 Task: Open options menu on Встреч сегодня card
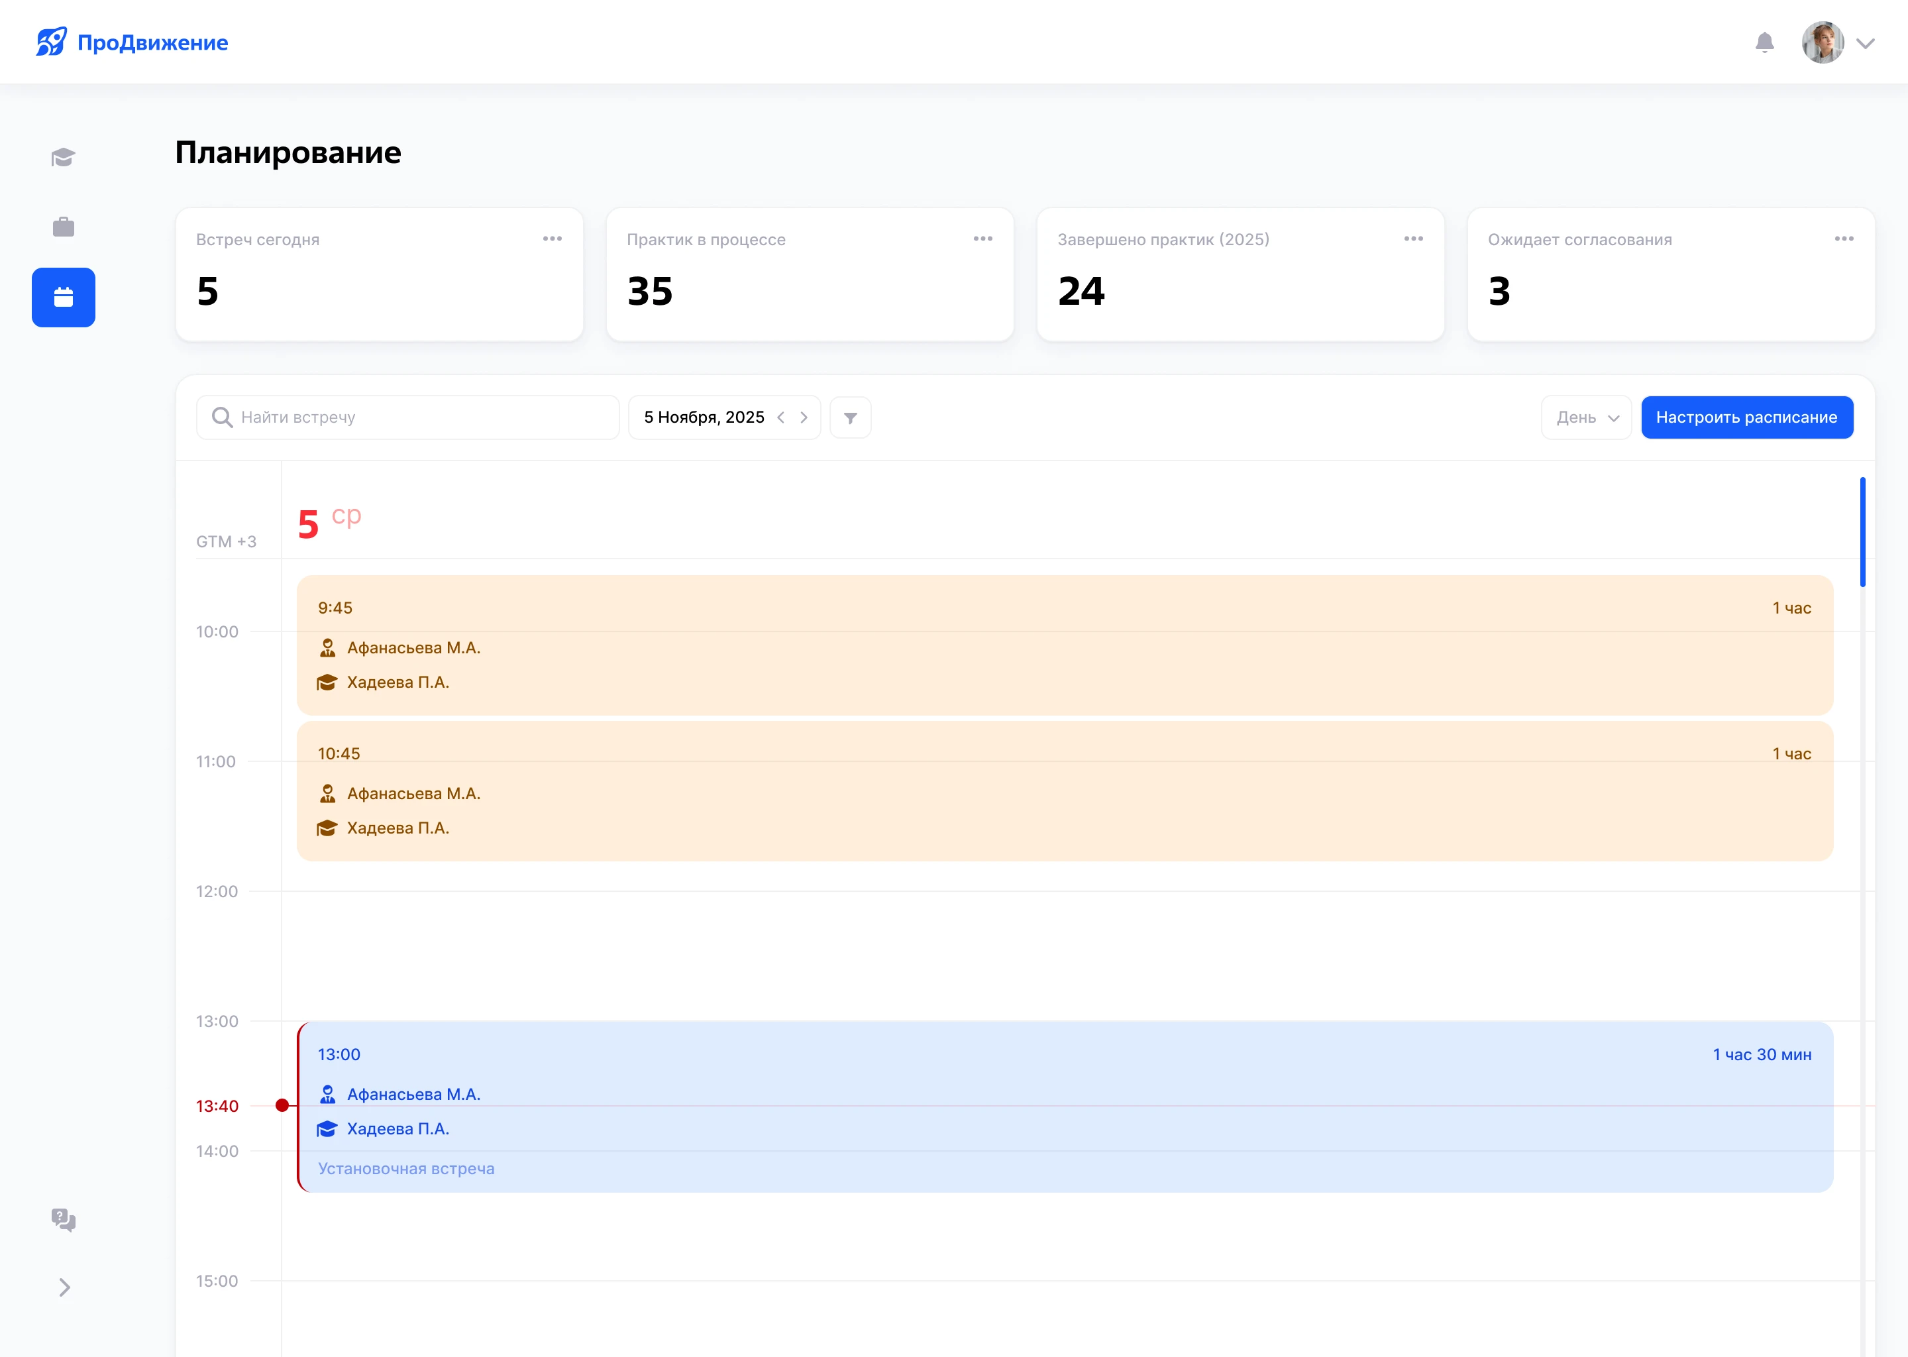tap(552, 239)
